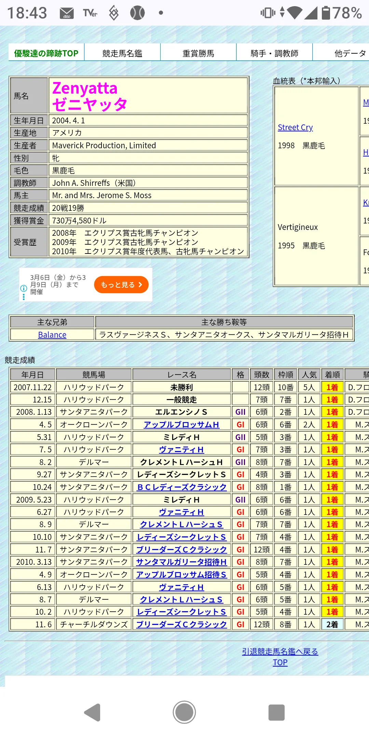The image size is (369, 738).
Task: Select the 騎手・調教師 tab
Action: (x=274, y=53)
